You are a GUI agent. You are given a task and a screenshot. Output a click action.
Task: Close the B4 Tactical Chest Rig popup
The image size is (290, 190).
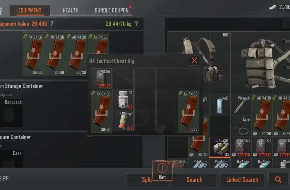(x=194, y=60)
